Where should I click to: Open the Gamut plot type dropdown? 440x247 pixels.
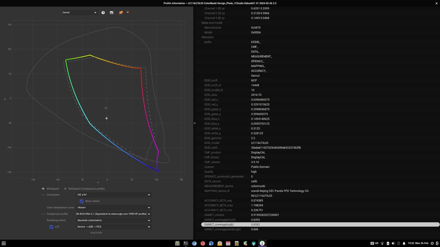click(x=80, y=12)
